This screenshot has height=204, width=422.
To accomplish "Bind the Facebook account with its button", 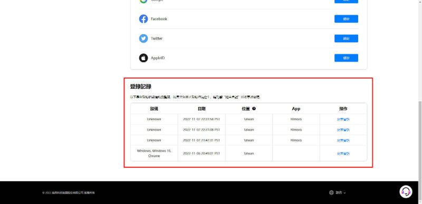I will point(346,19).
